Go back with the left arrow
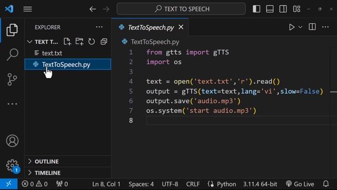Viewport: 337px width, 190px height. point(93,9)
